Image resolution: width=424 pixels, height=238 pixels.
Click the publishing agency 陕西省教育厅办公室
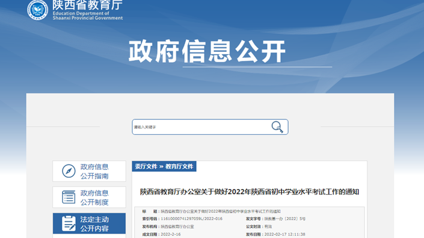pos(177,227)
